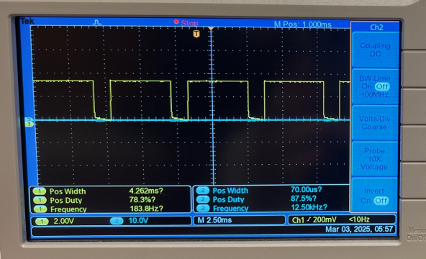Screen dimensions: 426x259
Task: Toggle BW Limit Off option
Action: point(382,86)
